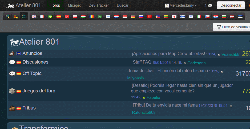The width and height of the screenshot is (250, 129).
Task: Open the Off Topic forum
Action: 32,73
